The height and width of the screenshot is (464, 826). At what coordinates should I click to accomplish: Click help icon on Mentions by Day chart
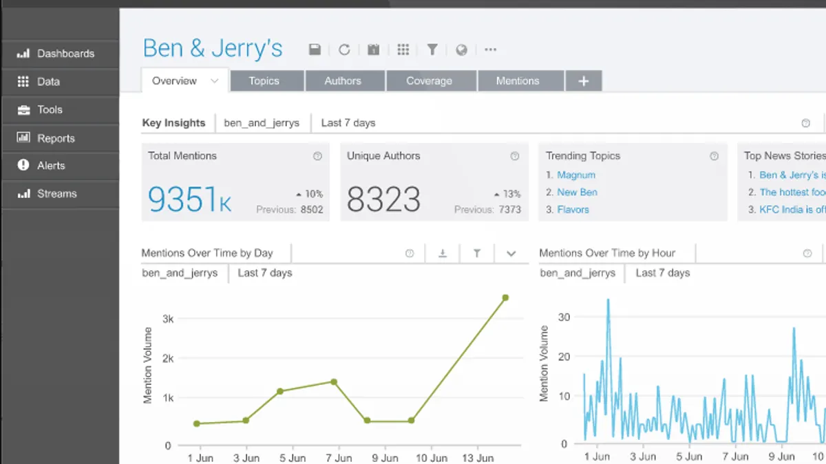pyautogui.click(x=410, y=254)
